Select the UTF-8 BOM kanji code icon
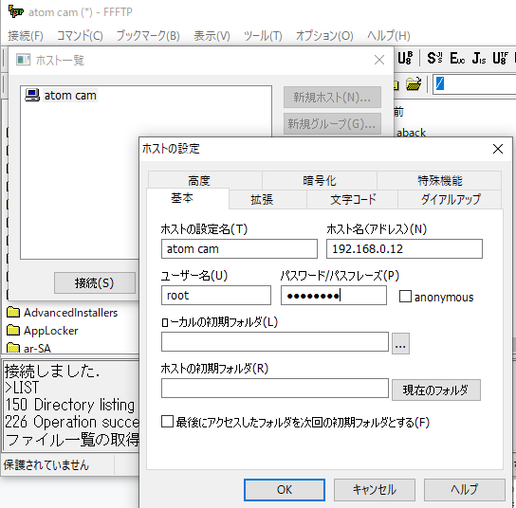Image resolution: width=516 pixels, height=508 pixels. coord(405,58)
